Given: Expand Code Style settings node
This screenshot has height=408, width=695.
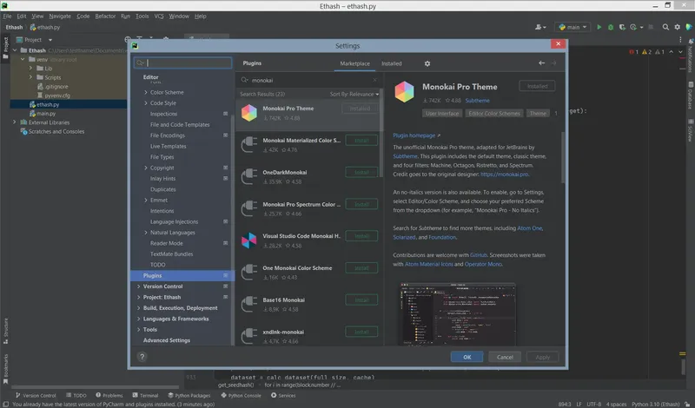Looking at the screenshot, I should tap(146, 102).
